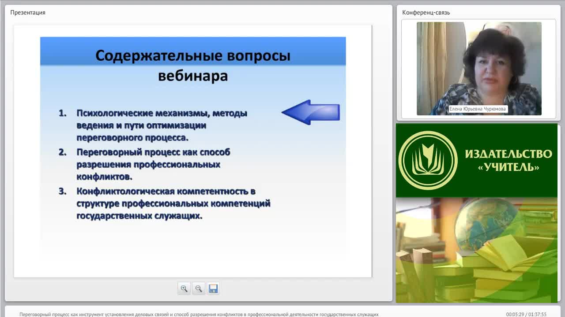Save the presentation with the floppy disk icon

point(213,288)
